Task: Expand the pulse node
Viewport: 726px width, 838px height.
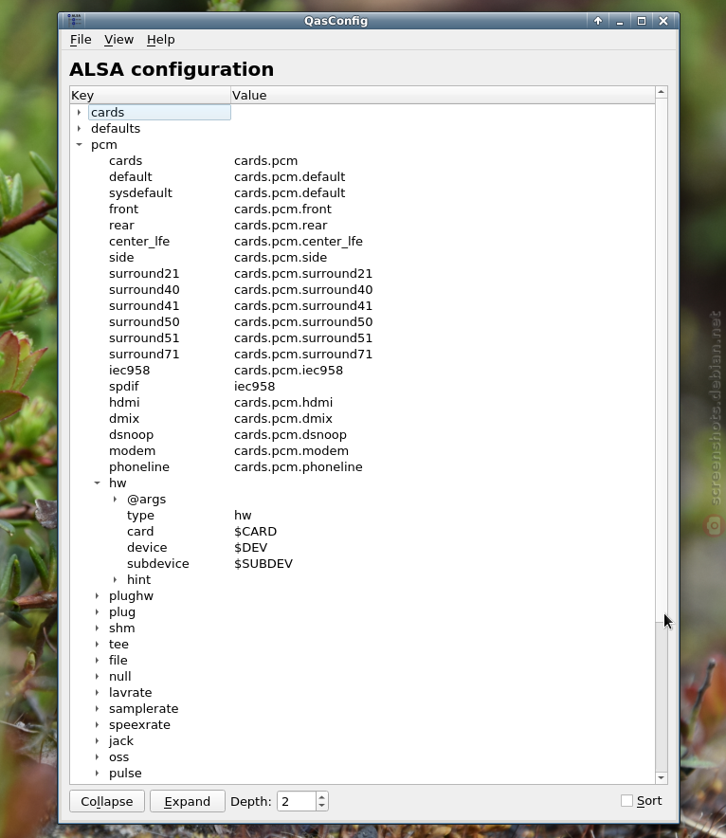Action: click(x=97, y=773)
